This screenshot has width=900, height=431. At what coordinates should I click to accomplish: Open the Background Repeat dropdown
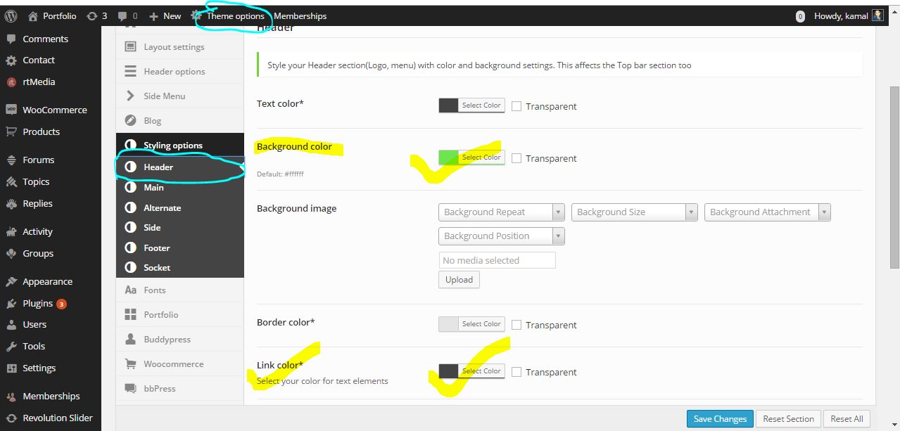[501, 212]
